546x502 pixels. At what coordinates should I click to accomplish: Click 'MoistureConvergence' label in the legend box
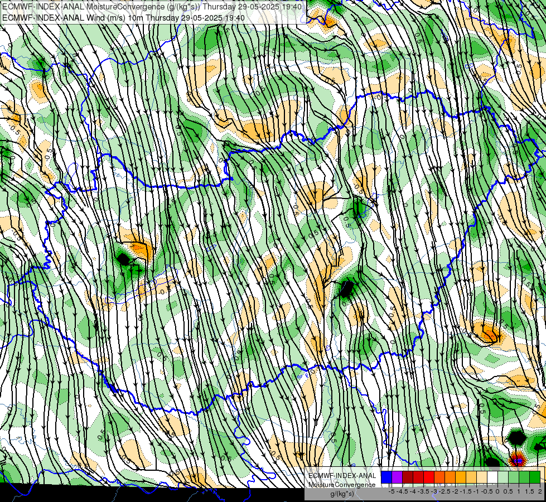pyautogui.click(x=342, y=485)
